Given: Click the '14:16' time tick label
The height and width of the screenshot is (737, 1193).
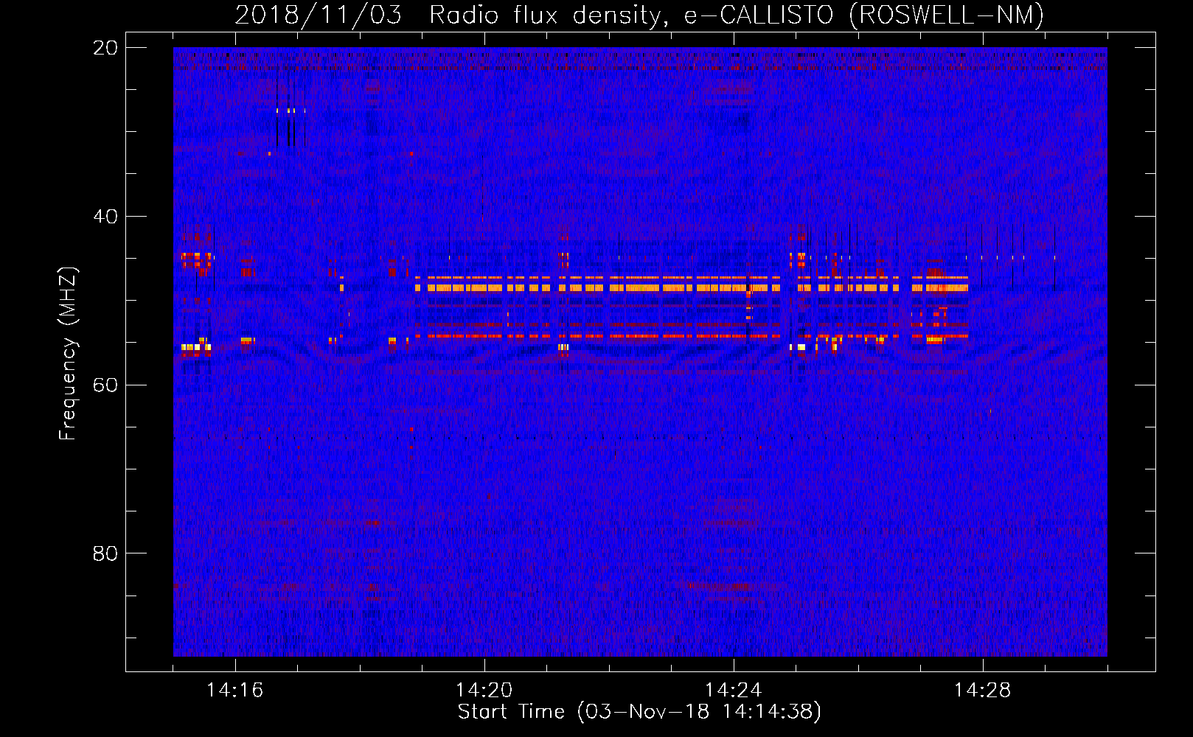Looking at the screenshot, I should pos(234,690).
